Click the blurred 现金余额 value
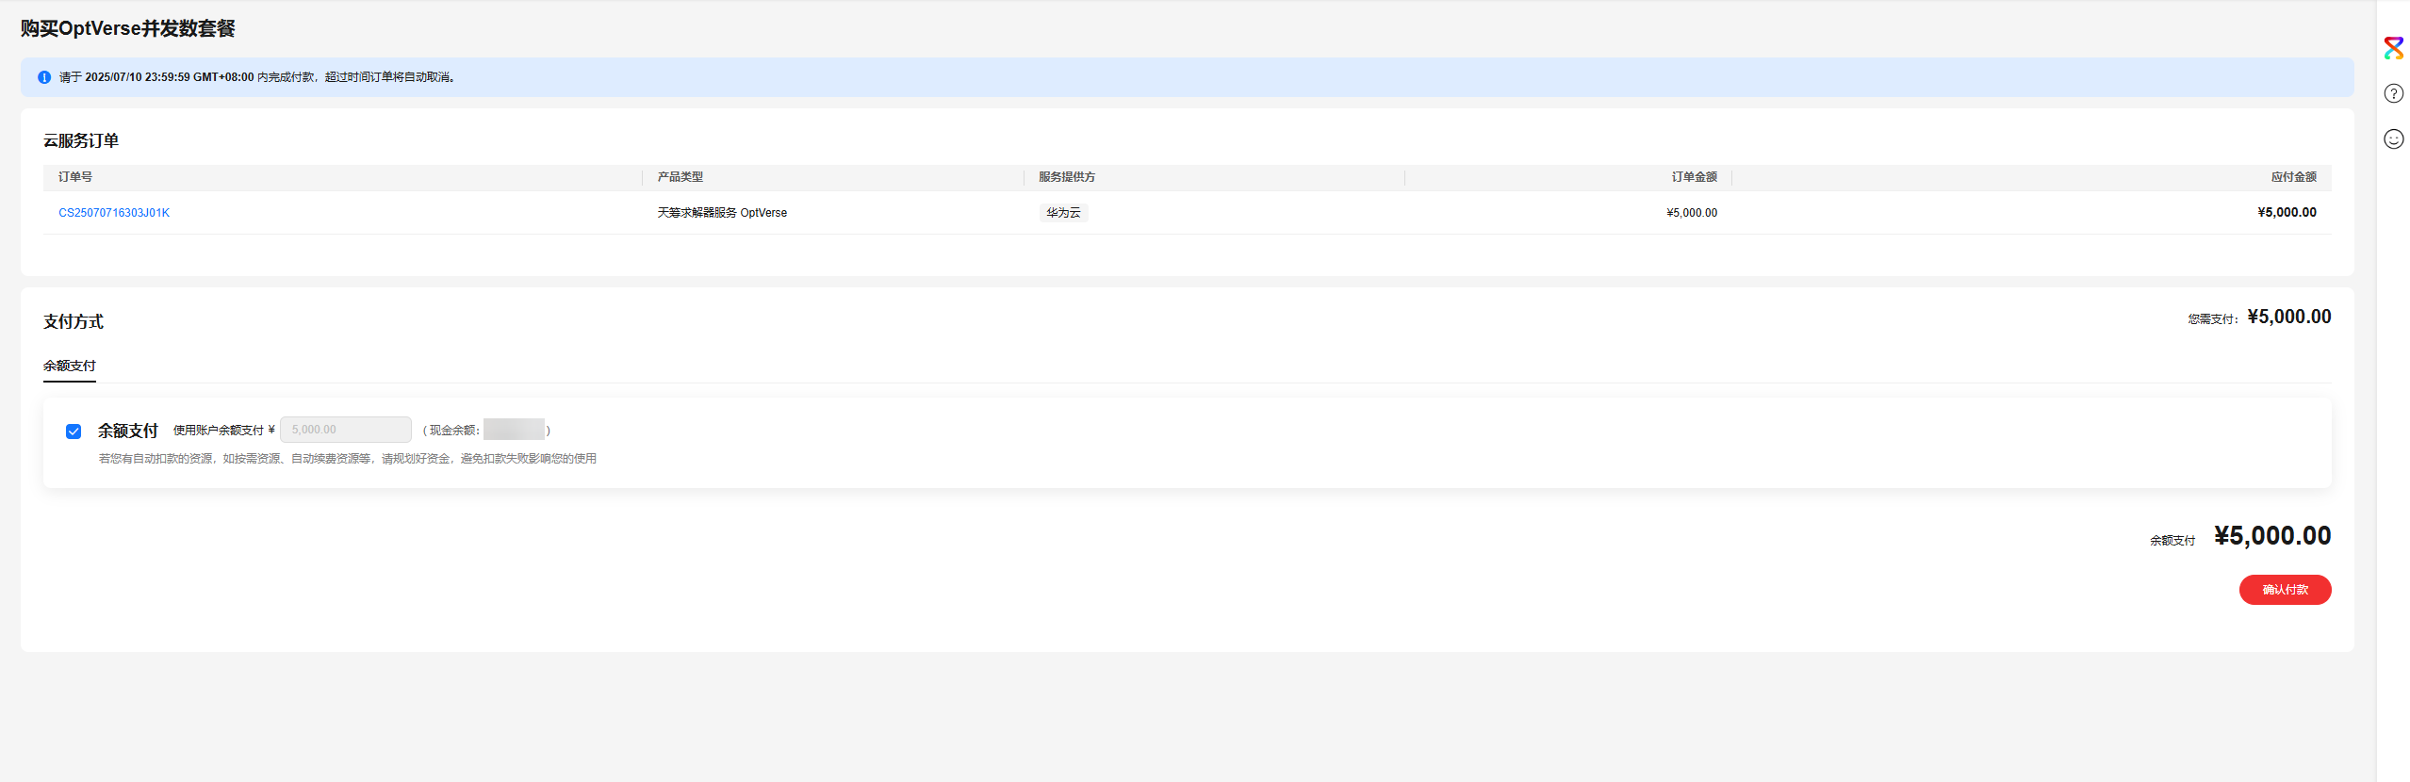Screen dimensions: 2410x782 [x=514, y=430]
